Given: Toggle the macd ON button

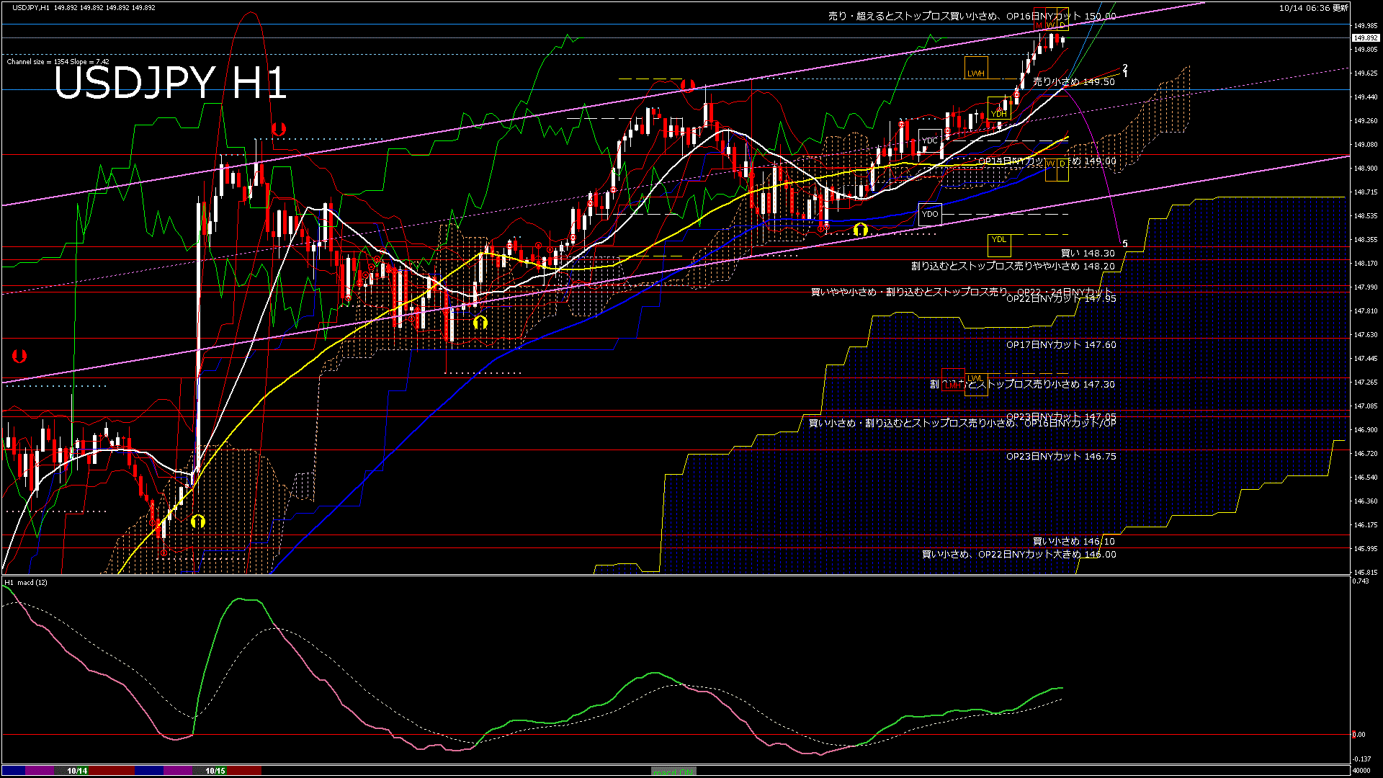Looking at the screenshot, I should click(673, 772).
